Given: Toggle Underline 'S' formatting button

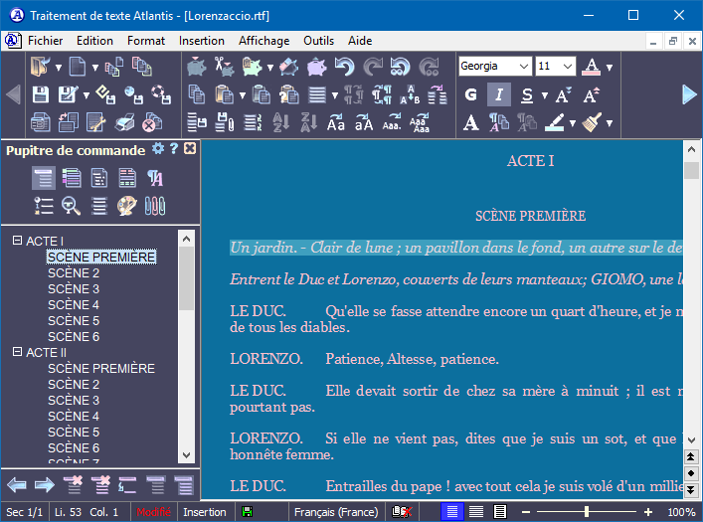Looking at the screenshot, I should pos(527,94).
